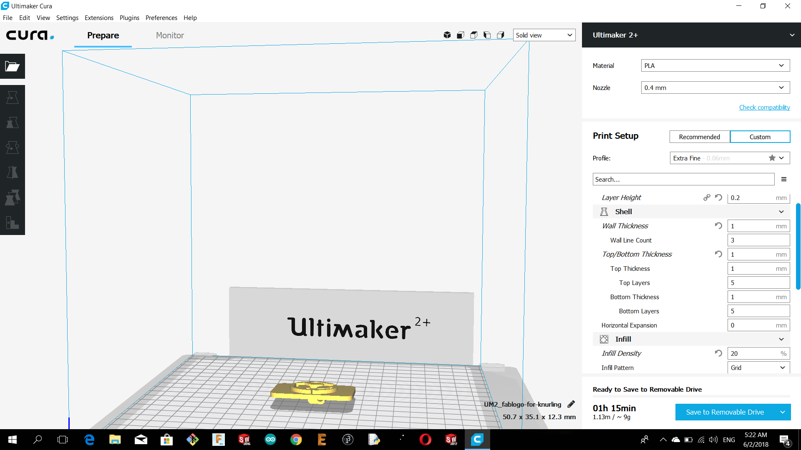Open Opera browser from the taskbar

tap(426, 440)
